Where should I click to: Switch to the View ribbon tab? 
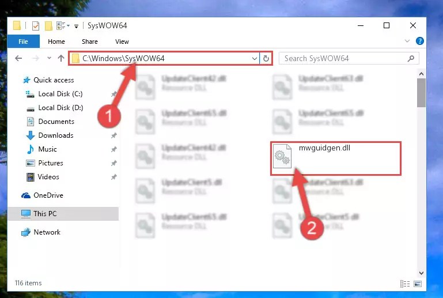tap(122, 42)
